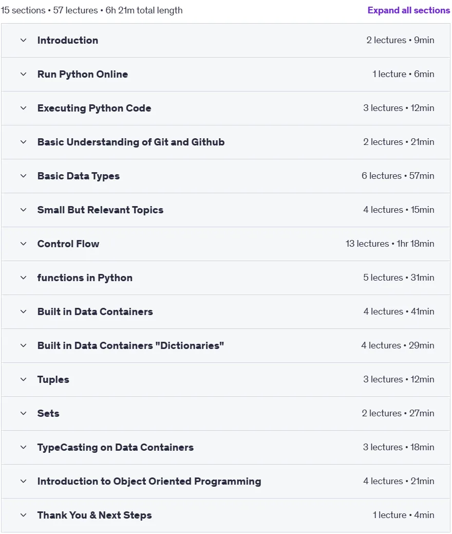This screenshot has width=452, height=534.
Task: Select the Tuples section heading
Action: pyautogui.click(x=53, y=379)
